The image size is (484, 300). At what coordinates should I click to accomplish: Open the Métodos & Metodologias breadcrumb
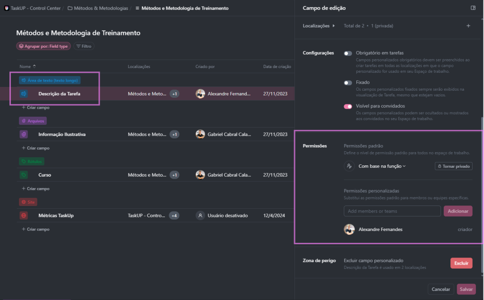(x=98, y=9)
